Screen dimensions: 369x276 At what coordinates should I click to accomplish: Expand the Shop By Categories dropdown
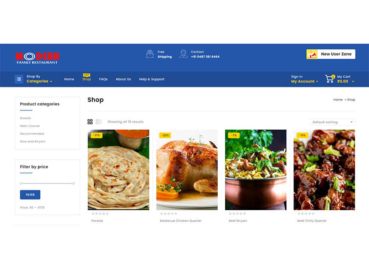39,81
